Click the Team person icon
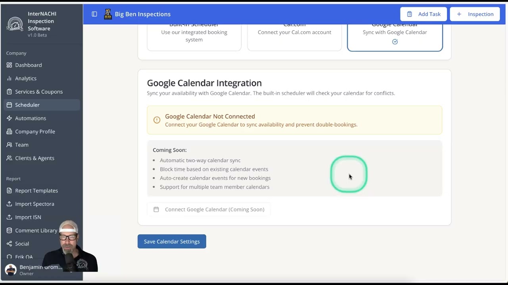508x285 pixels. click(9, 145)
